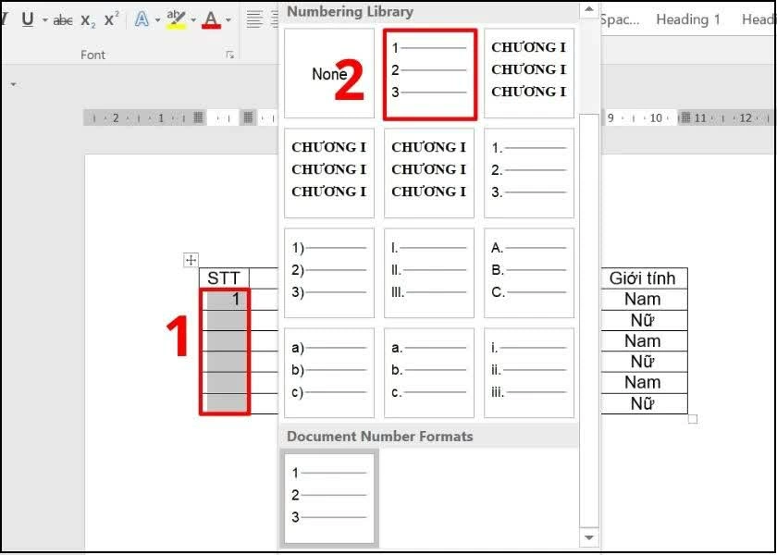This screenshot has width=777, height=555.
Task: Click the table move handle icon
Action: click(191, 260)
